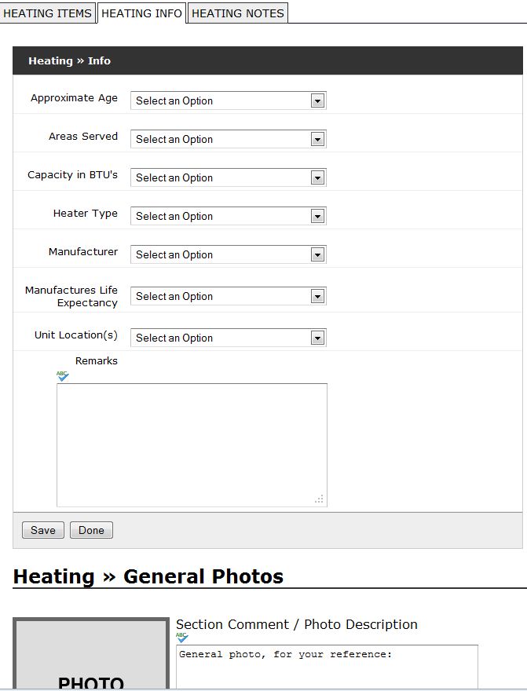Image resolution: width=527 pixels, height=691 pixels.
Task: Click spell check icon under Remarks label
Action: (x=63, y=376)
